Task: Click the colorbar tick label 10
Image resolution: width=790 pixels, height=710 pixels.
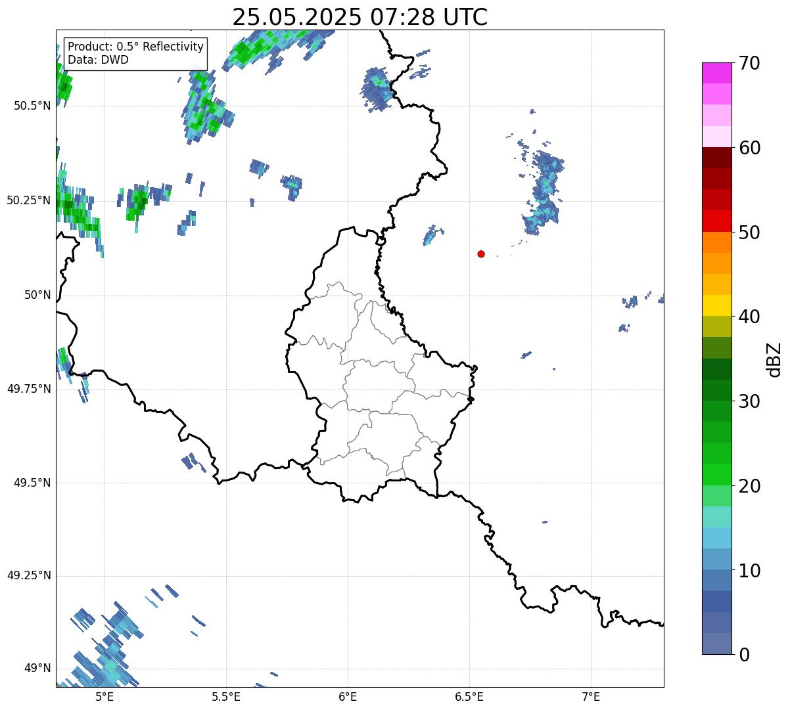Action: coord(751,570)
